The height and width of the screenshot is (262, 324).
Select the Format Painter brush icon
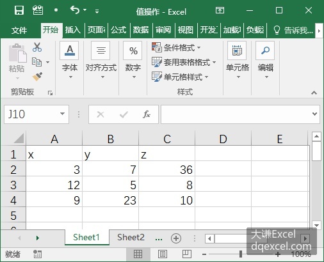pyautogui.click(x=37, y=77)
